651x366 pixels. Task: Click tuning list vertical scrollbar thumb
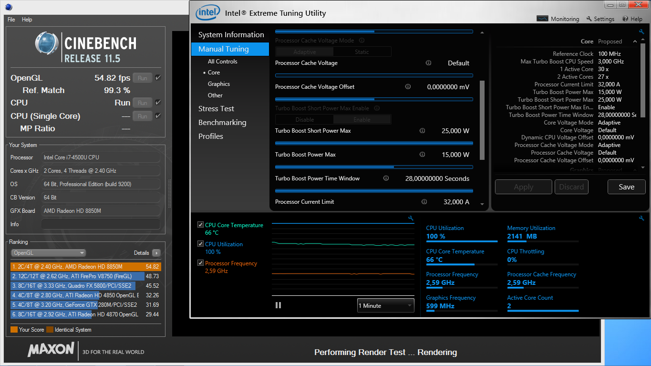click(x=482, y=120)
